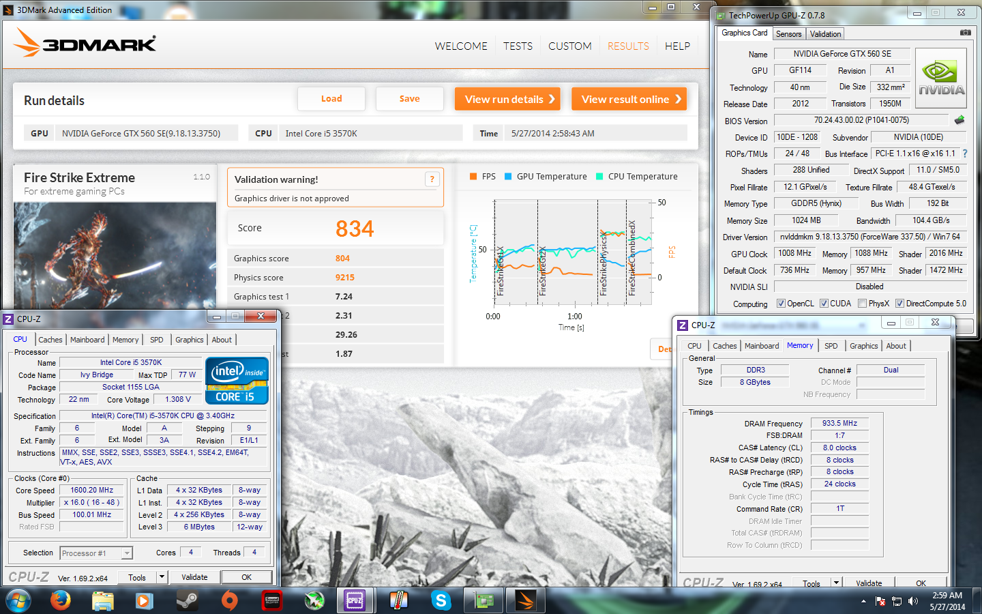
Task: Switch to GPU-Z in the taskbar
Action: tap(483, 600)
